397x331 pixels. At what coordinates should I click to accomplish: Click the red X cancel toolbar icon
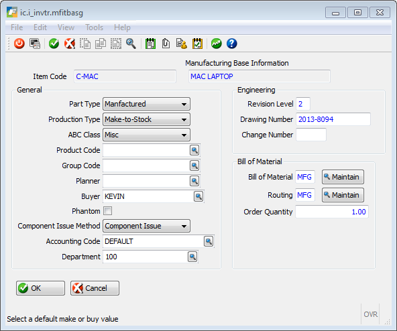[70, 44]
